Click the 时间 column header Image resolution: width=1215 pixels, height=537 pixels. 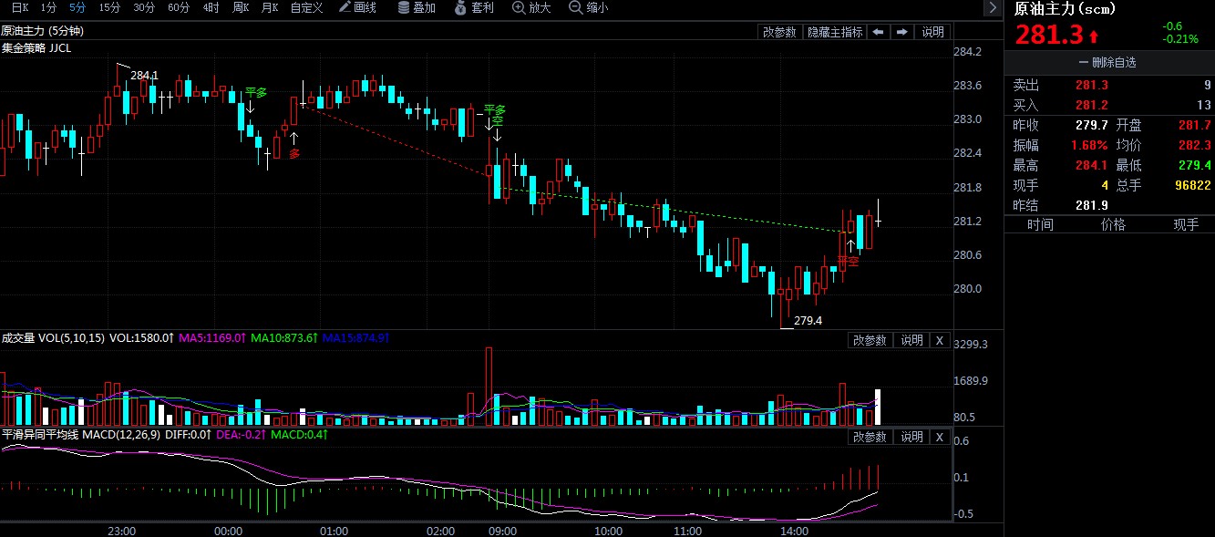[1040, 225]
